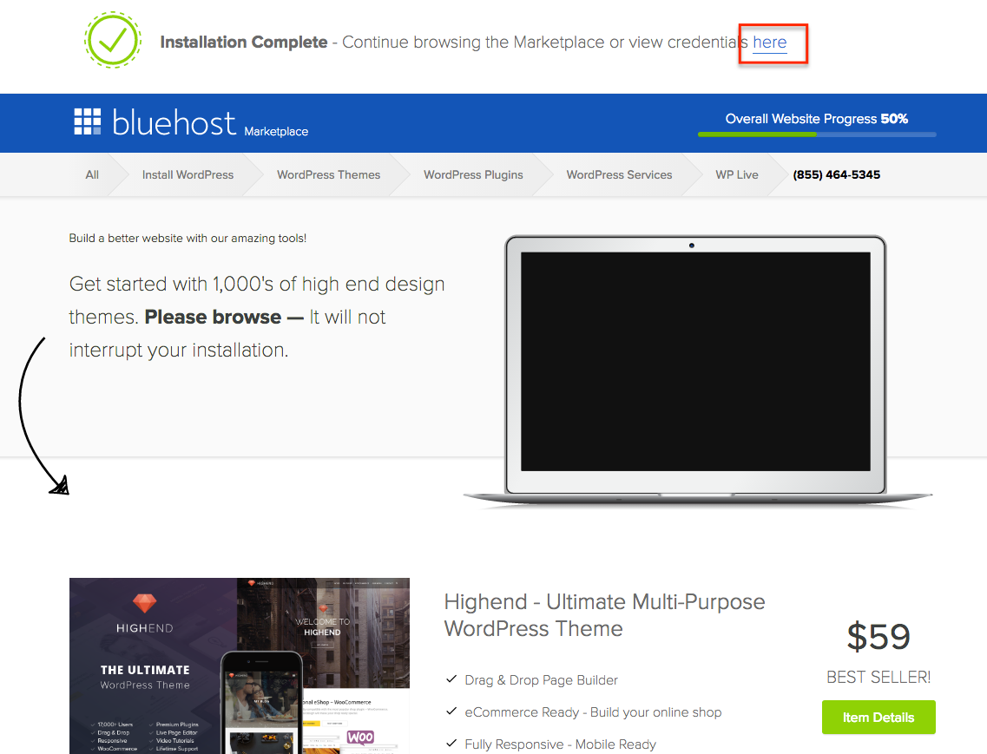The image size is (987, 754).
Task: Click the green Installation Complete checkmark icon
Action: point(114,40)
